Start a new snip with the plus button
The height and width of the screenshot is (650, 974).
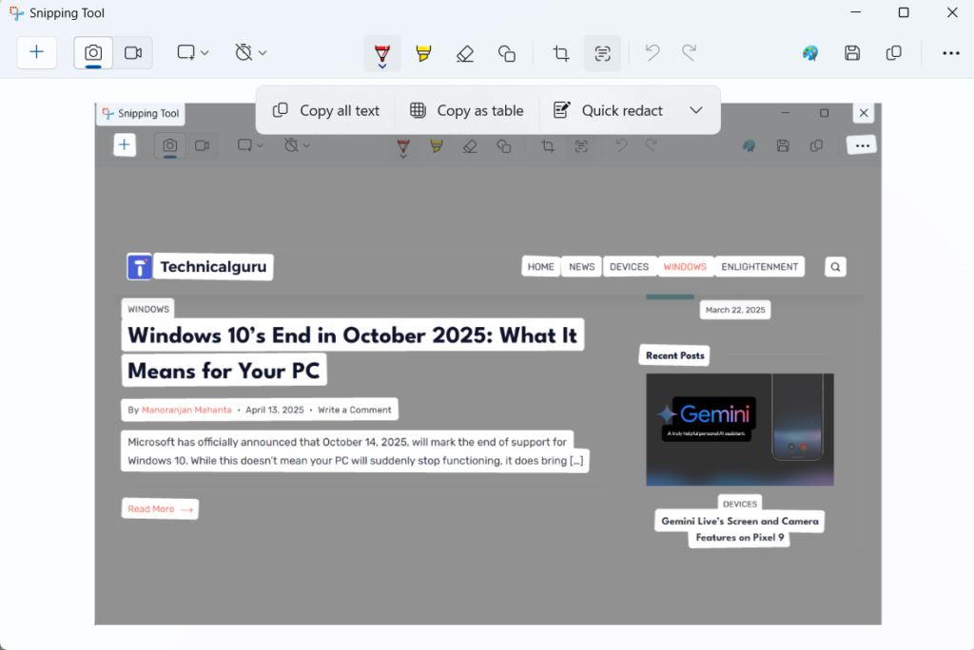click(37, 52)
